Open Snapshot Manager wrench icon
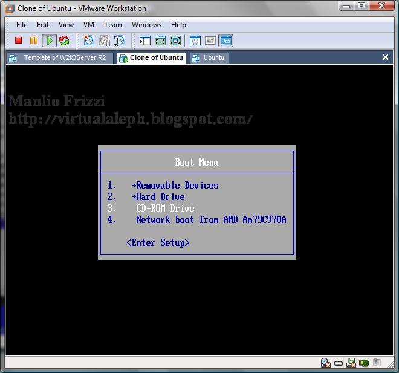This screenshot has width=399, height=373. (x=119, y=41)
